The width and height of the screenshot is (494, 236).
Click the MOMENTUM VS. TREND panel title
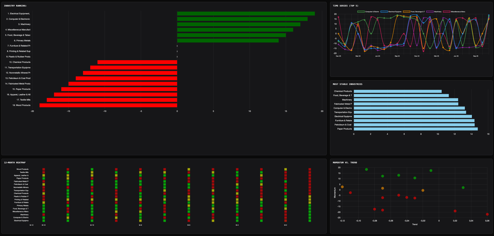point(345,162)
